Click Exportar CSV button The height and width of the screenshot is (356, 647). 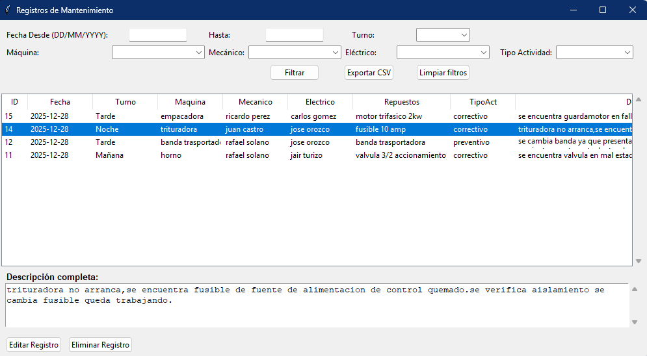[369, 73]
